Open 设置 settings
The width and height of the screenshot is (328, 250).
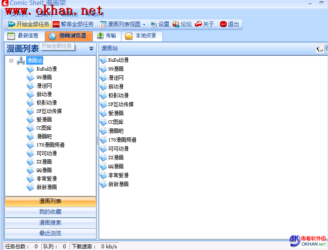[x=160, y=24]
